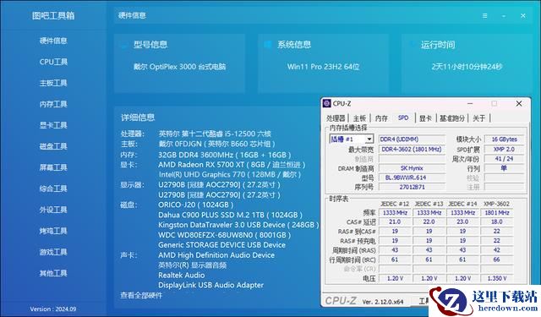Viewport: 541px width, 317px height.
Task: Click the XMP 2.0 SPD扩展 field
Action: [x=504, y=149]
